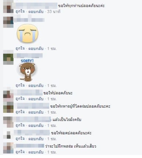This screenshot has width=142, height=158.
Task: Open avatar beside 'ว่าจะไปฝึกพลร่ม' comment
Action: point(8,148)
